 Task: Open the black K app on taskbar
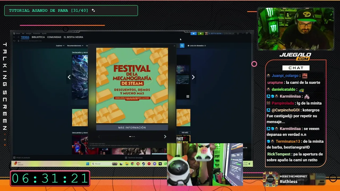point(160,164)
